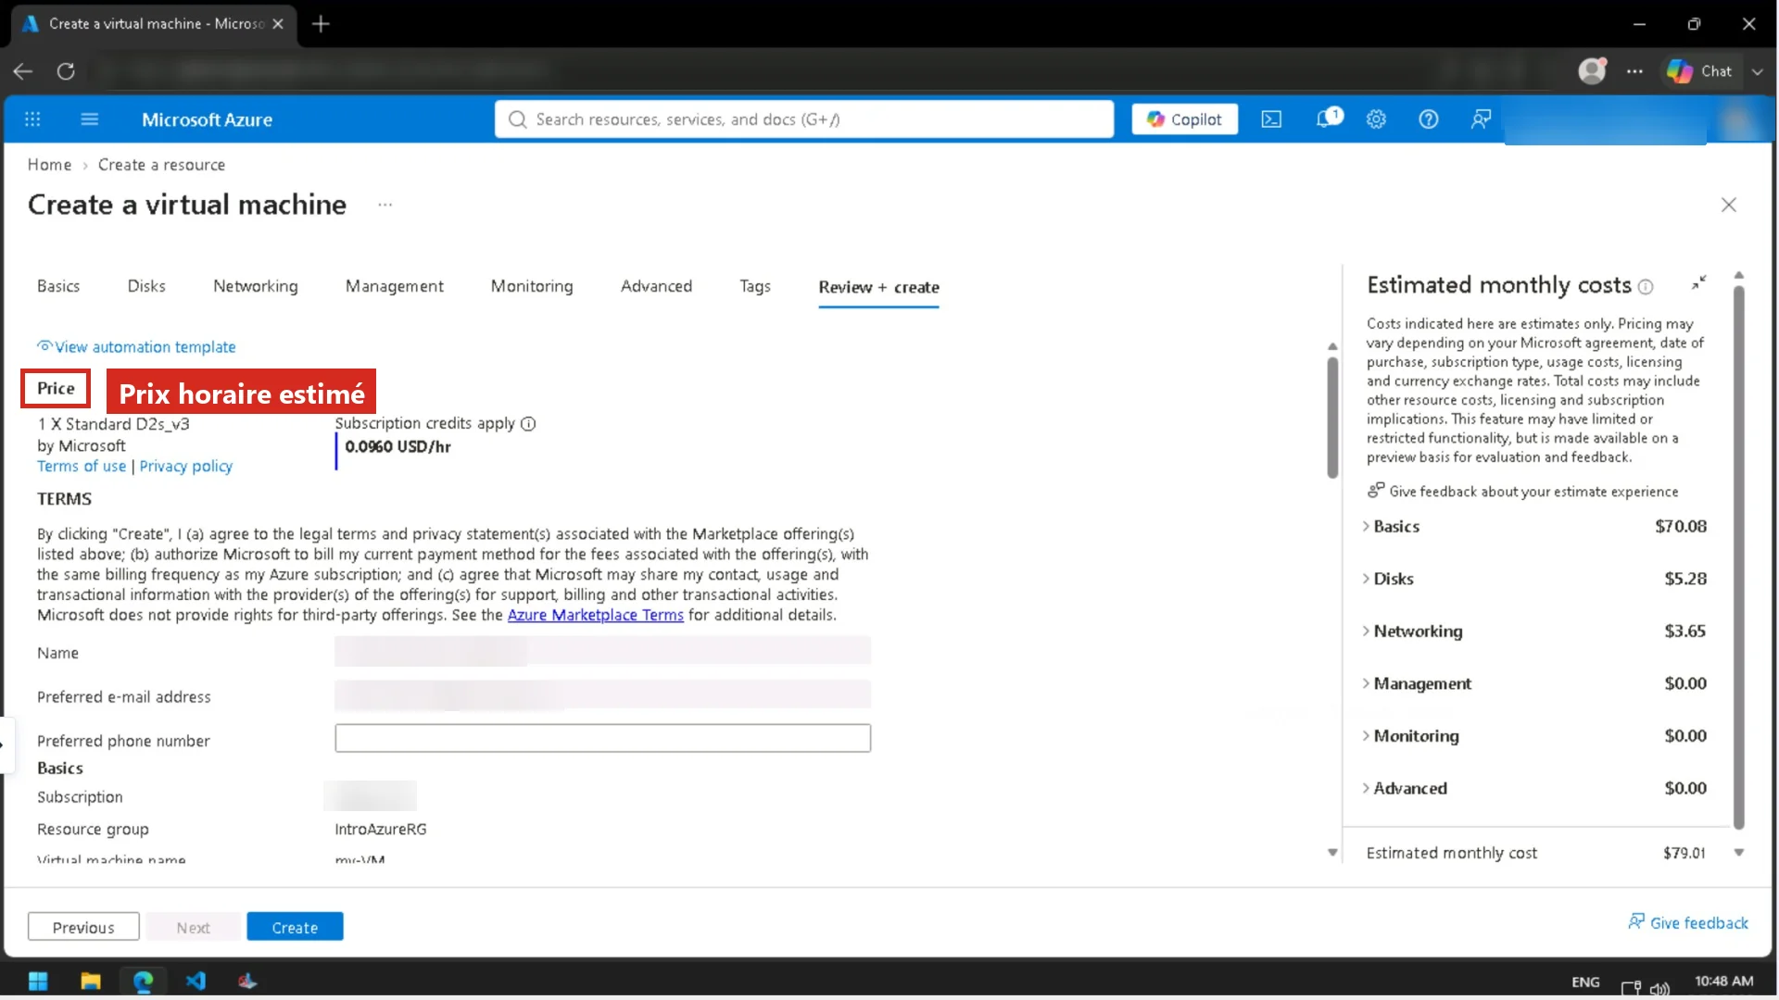Expand the Management cost section
This screenshot has width=1779, height=1000.
click(x=1366, y=683)
